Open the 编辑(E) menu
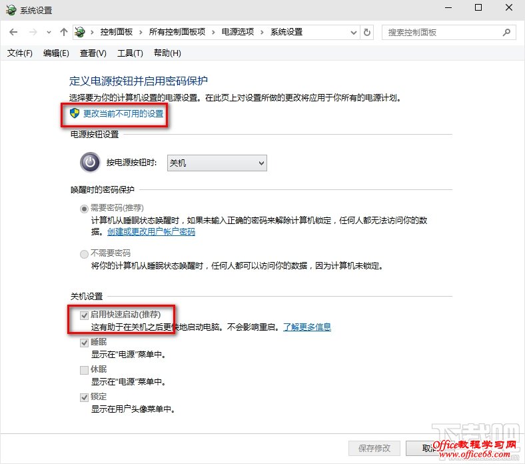This screenshot has width=525, height=464. [56, 53]
